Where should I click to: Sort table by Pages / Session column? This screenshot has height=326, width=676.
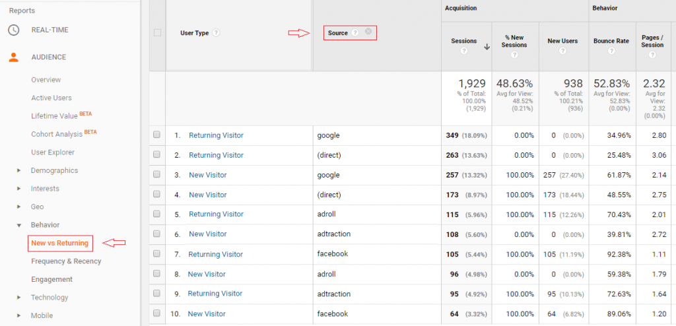point(652,41)
